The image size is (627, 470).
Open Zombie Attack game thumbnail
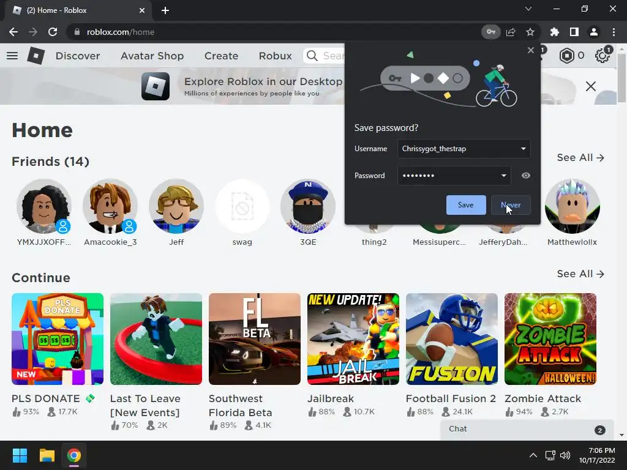tap(550, 339)
